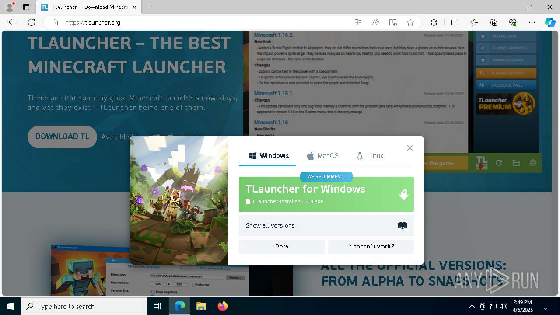
Task: Click Install Skin sidebar item
Action: [x=506, y=36]
